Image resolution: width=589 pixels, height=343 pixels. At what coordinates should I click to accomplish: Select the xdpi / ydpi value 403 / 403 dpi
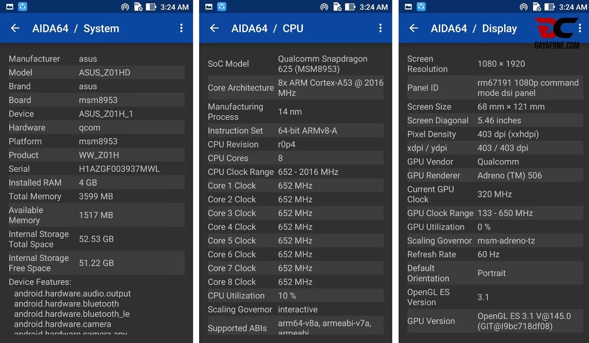(x=502, y=148)
